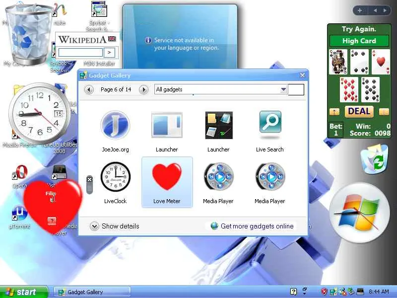Open the µTorrent desktop shortcut
397x298 pixels.
19,217
